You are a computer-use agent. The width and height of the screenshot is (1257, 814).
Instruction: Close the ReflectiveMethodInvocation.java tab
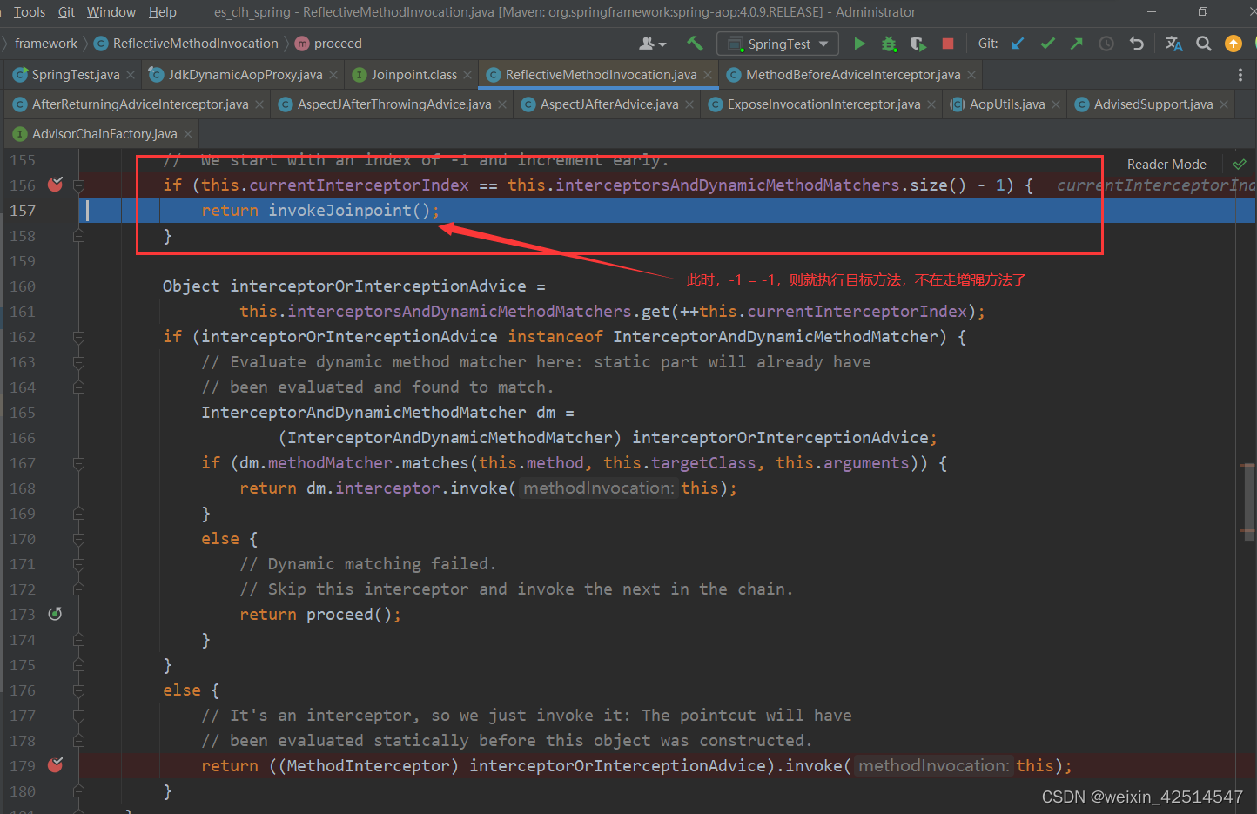708,75
